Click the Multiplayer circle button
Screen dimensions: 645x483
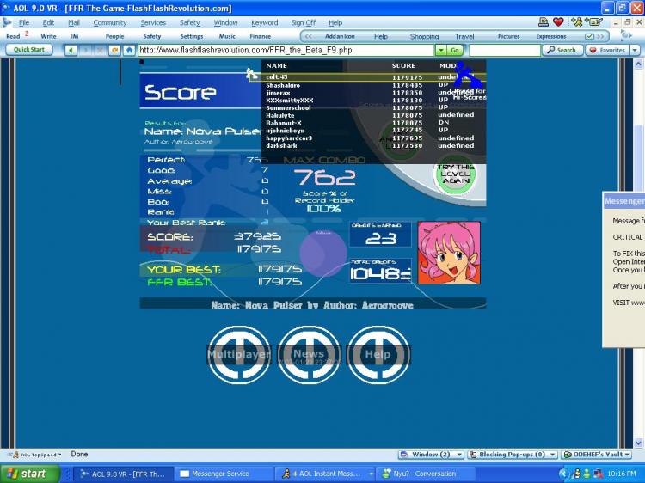(238, 355)
